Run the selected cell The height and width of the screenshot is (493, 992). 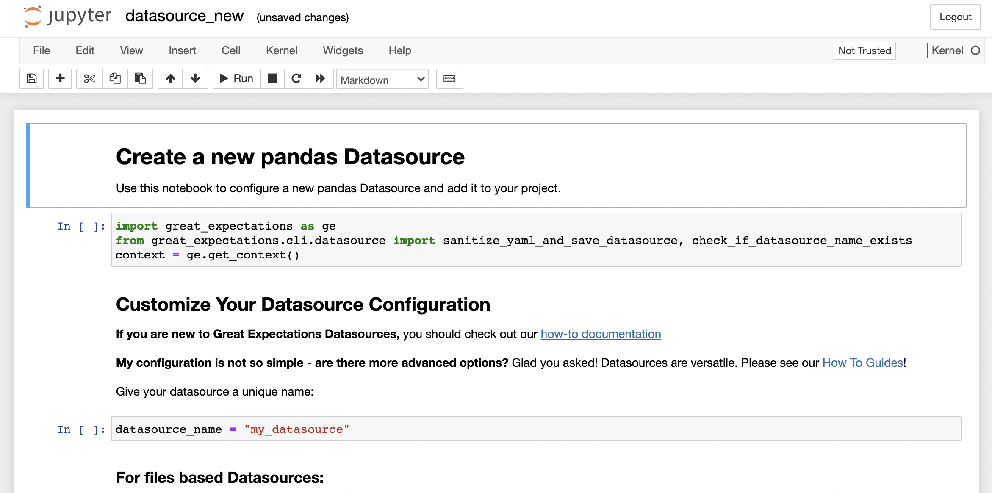[x=236, y=79]
